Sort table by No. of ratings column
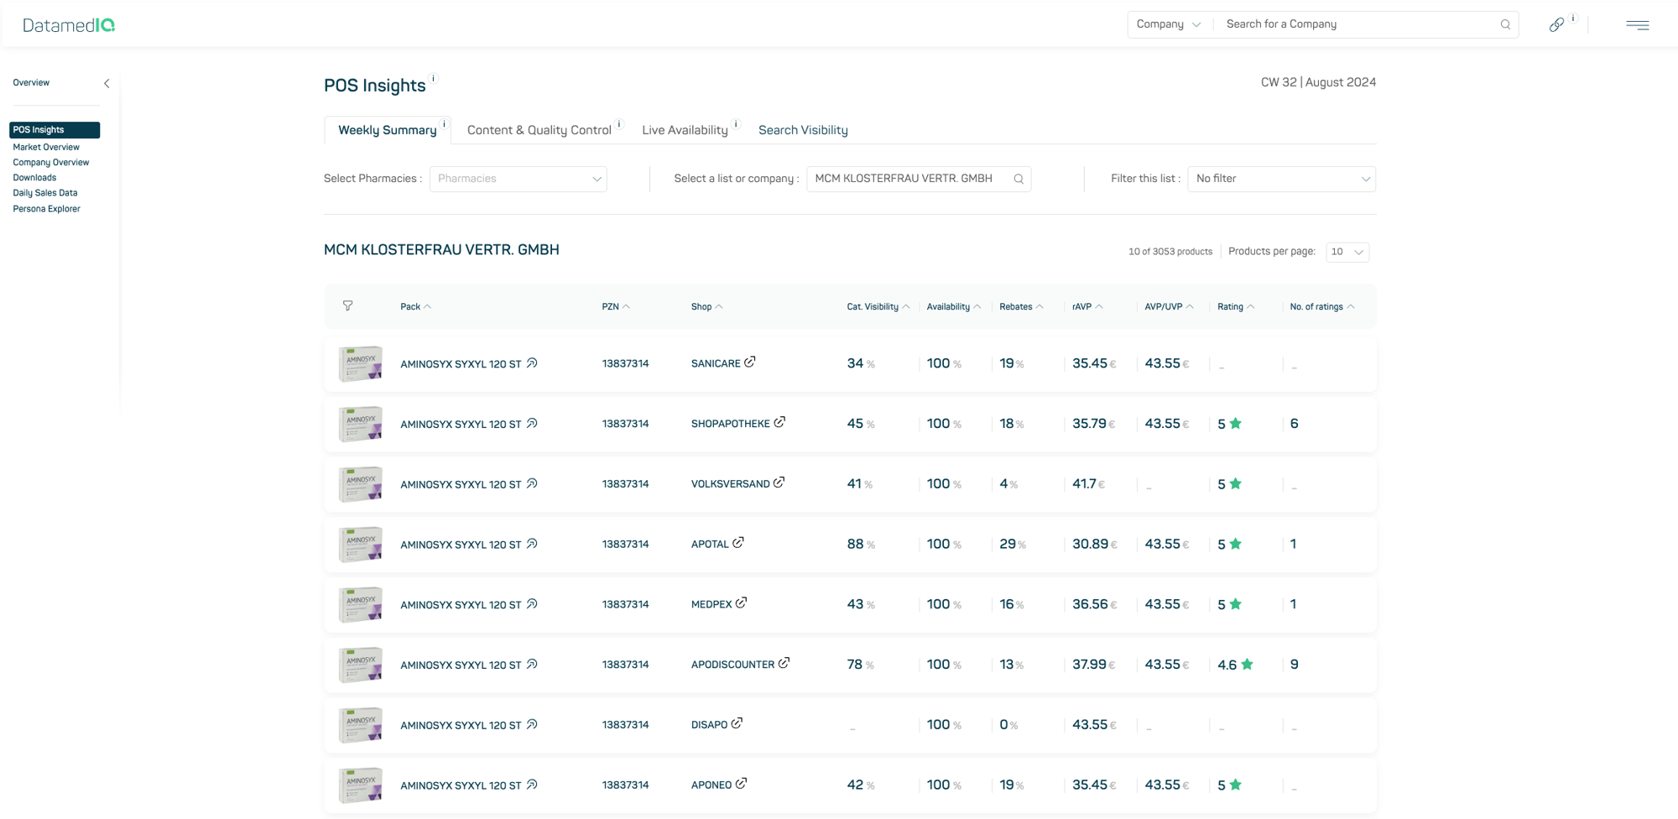Image resolution: width=1678 pixels, height=819 pixels. pyautogui.click(x=1322, y=307)
